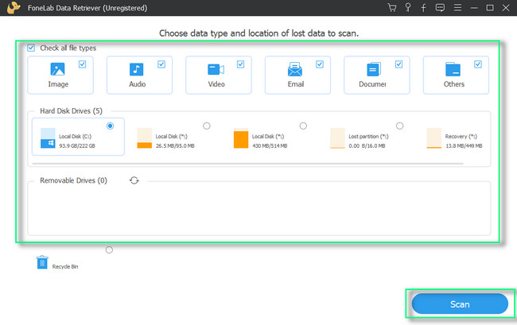This screenshot has width=517, height=325.
Task: Uncheck the Email checkbox
Action: click(x=320, y=64)
